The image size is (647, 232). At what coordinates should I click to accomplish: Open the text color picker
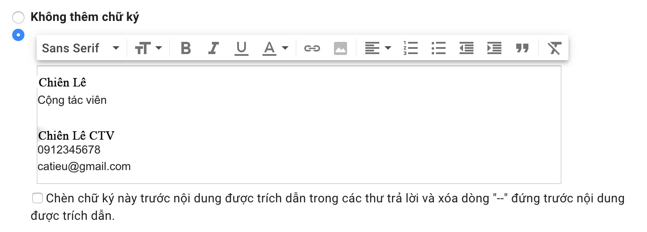pos(276,48)
